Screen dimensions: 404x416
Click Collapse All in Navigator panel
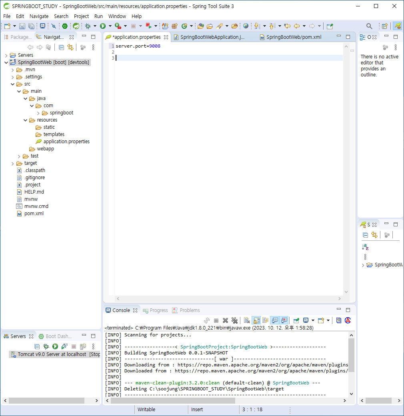(x=61, y=47)
